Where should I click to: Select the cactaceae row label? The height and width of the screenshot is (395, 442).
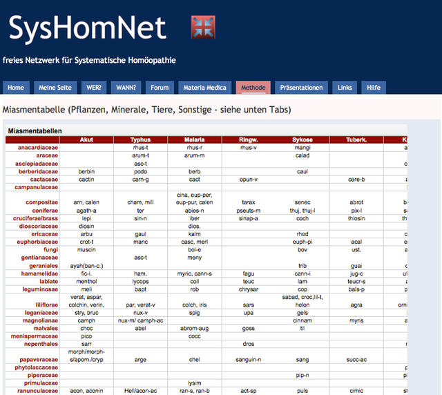[44, 180]
